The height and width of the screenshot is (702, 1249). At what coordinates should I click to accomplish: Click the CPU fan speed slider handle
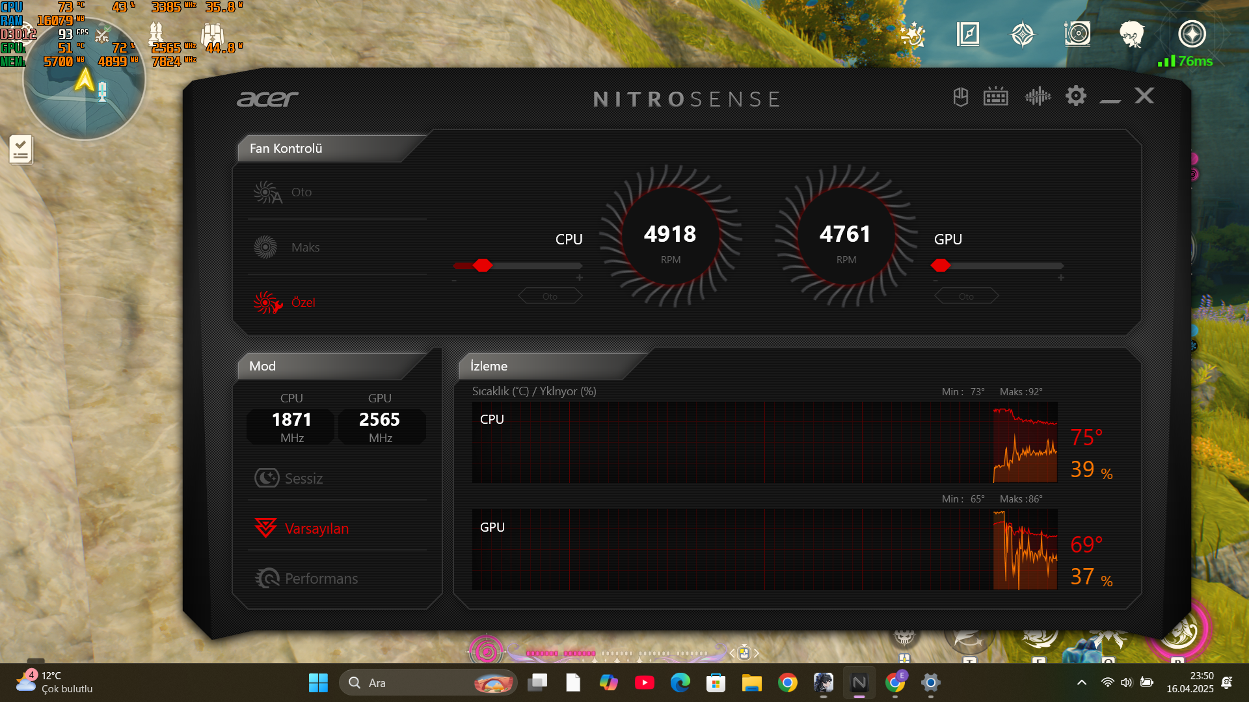point(483,265)
